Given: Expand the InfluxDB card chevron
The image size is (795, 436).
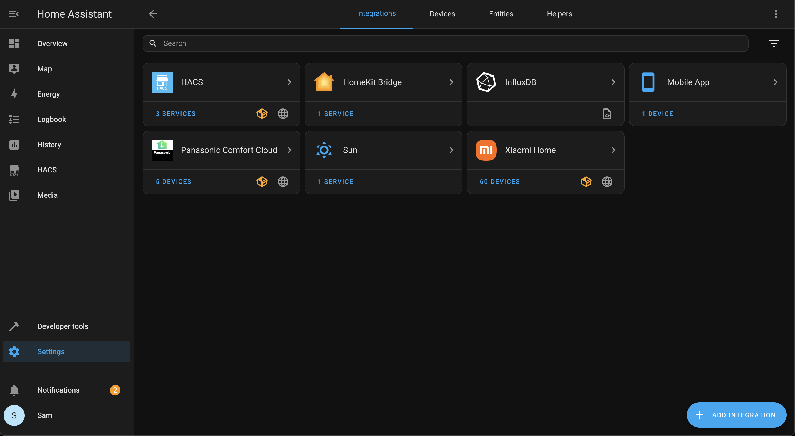Looking at the screenshot, I should click(613, 82).
